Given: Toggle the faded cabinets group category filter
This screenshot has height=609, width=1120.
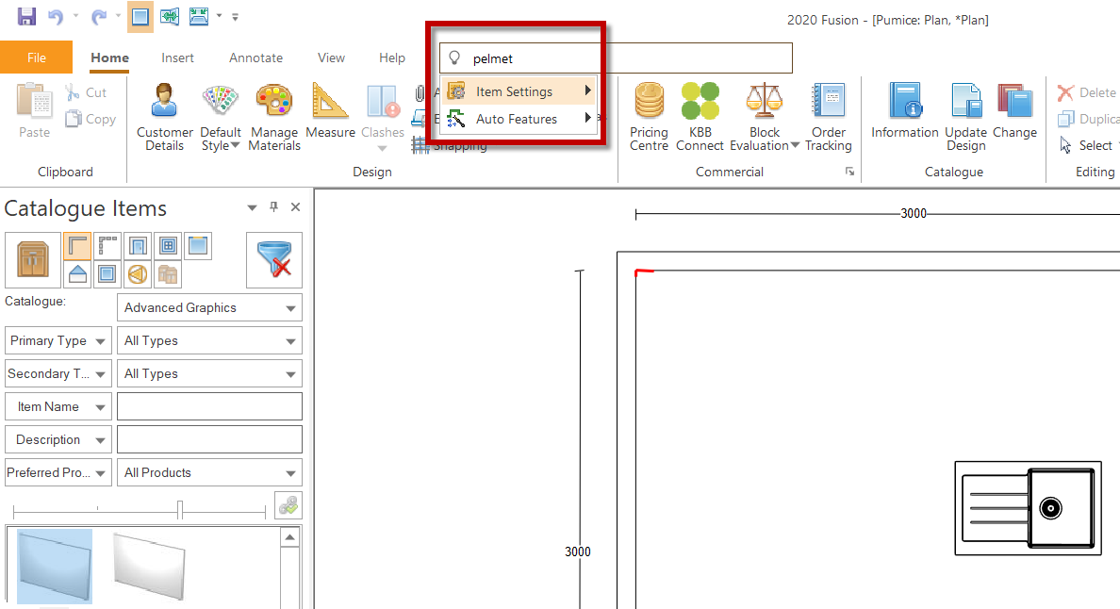Looking at the screenshot, I should coord(167,274).
